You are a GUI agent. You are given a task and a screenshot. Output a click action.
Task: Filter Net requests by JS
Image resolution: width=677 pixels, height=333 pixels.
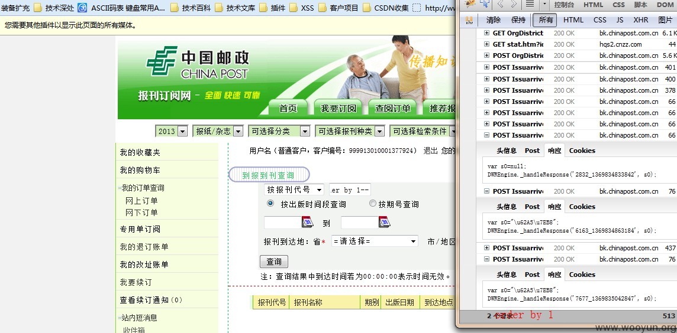[x=620, y=20]
